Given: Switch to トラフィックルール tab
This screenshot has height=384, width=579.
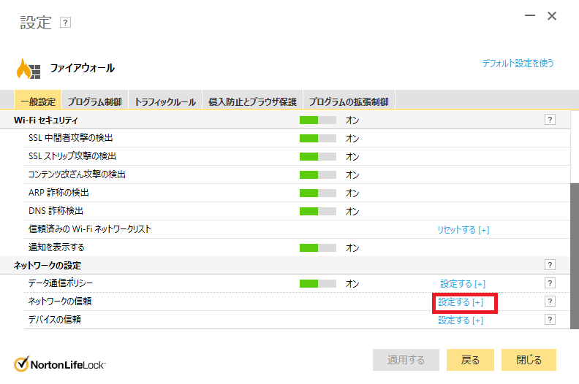Looking at the screenshot, I should [165, 100].
